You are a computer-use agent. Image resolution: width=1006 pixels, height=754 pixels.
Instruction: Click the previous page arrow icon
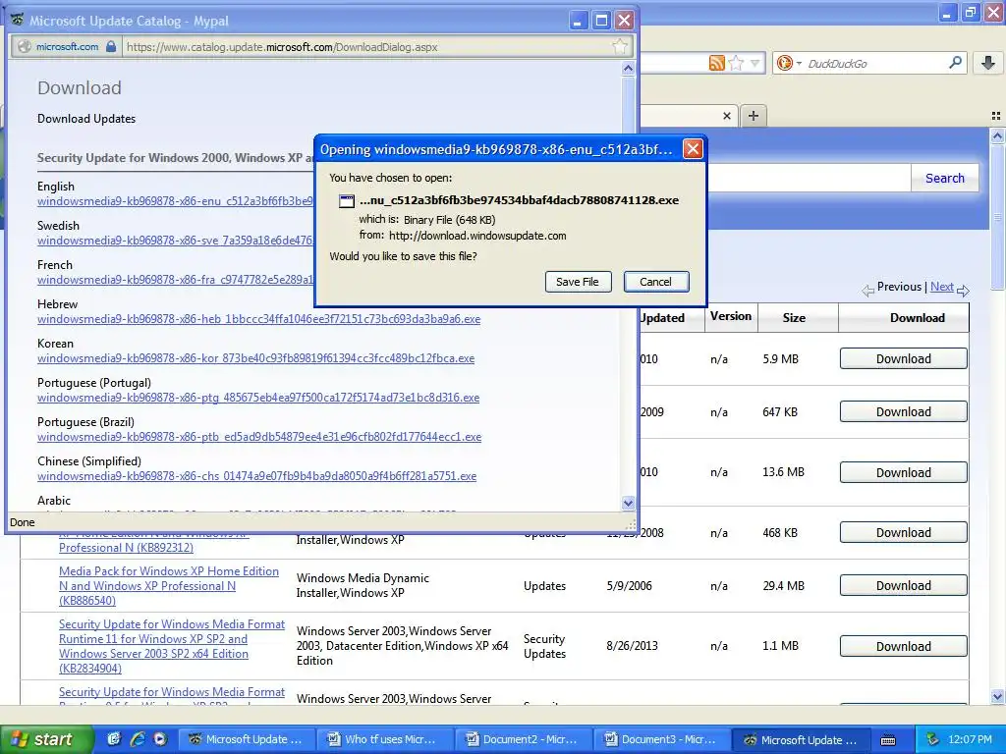(x=868, y=291)
